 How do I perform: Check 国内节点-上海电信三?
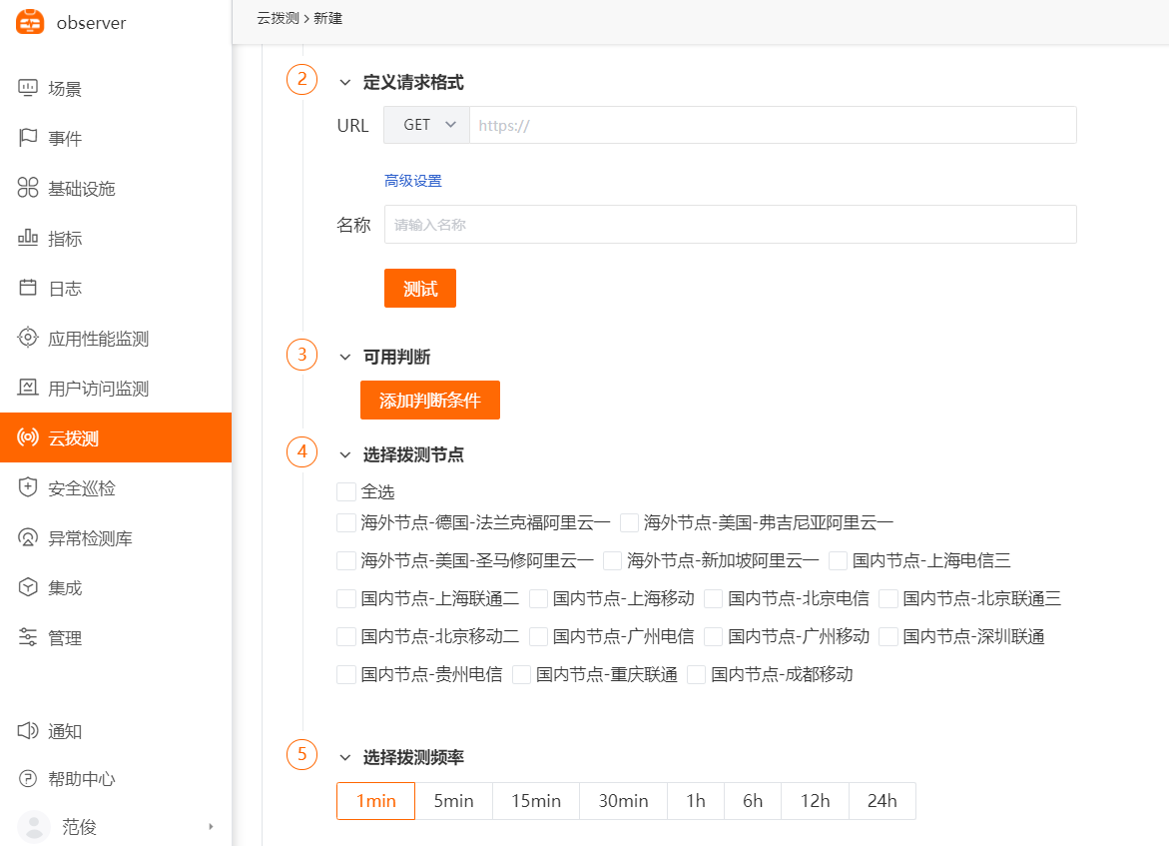(x=838, y=560)
